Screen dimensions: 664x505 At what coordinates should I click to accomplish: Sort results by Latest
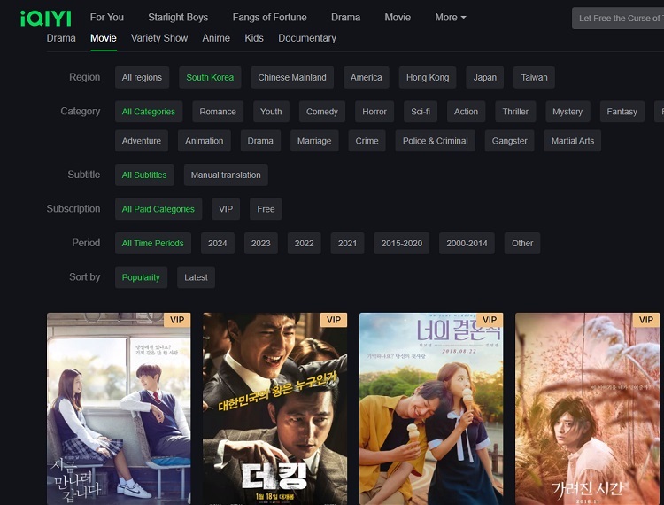196,277
